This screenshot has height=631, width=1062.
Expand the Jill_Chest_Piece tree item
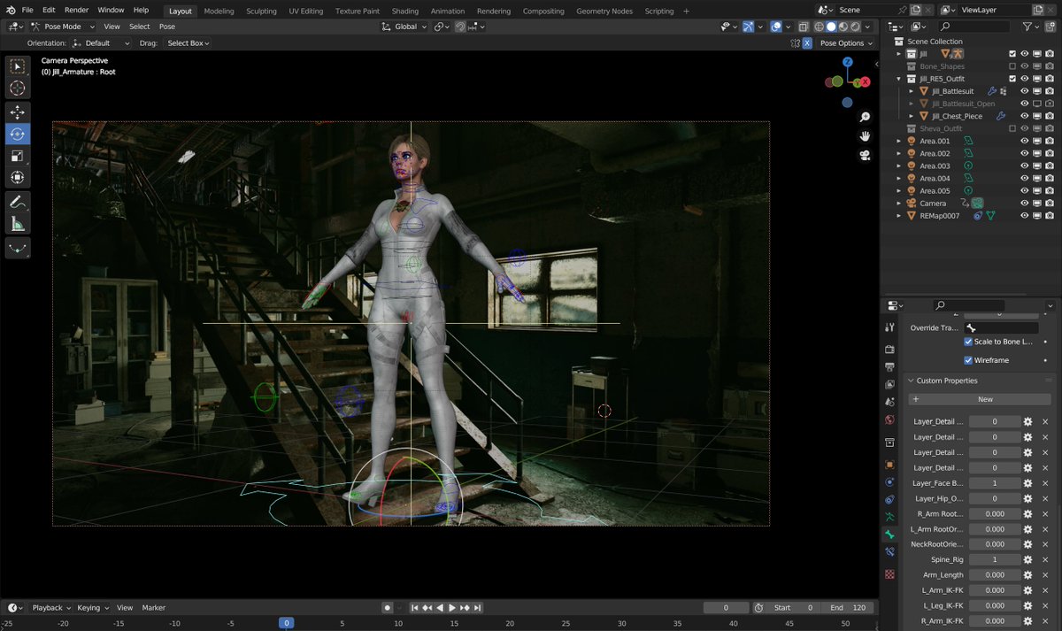pyautogui.click(x=912, y=116)
